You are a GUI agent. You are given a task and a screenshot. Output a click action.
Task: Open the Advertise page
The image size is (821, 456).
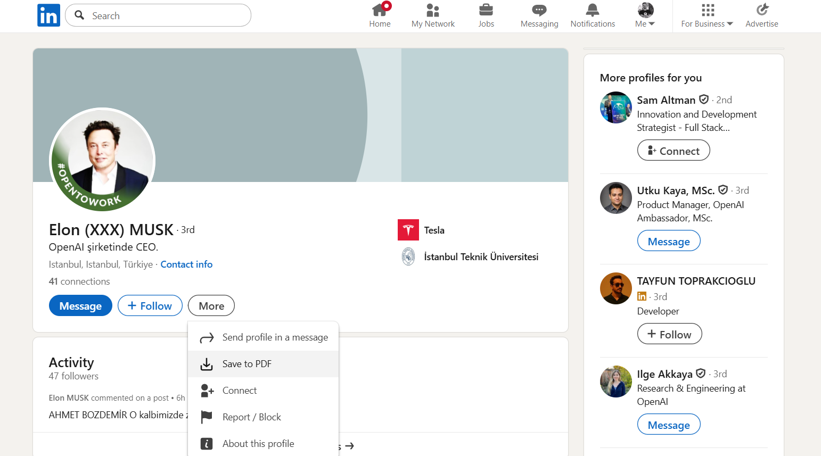(761, 15)
